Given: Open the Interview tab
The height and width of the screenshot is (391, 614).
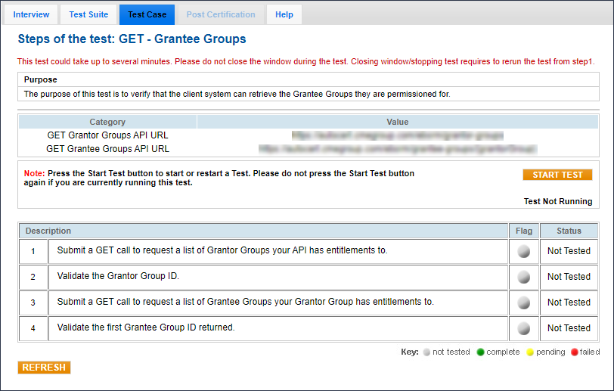Looking at the screenshot, I should coord(32,14).
